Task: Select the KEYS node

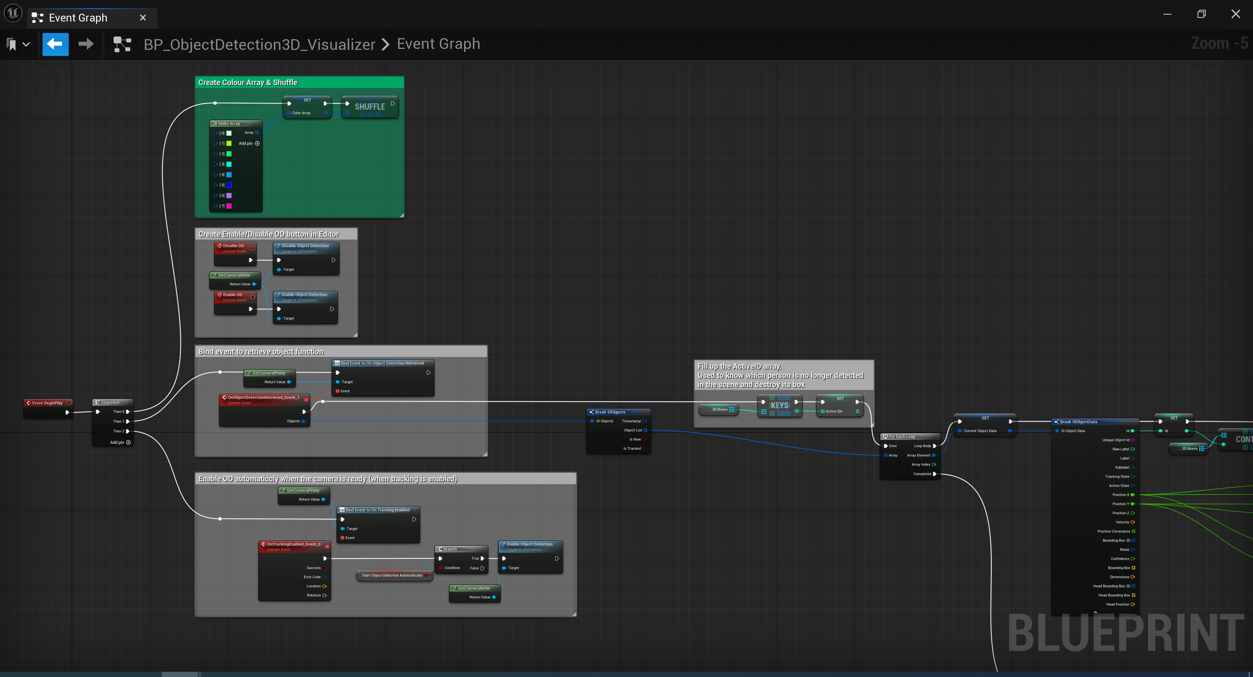Action: tap(780, 405)
